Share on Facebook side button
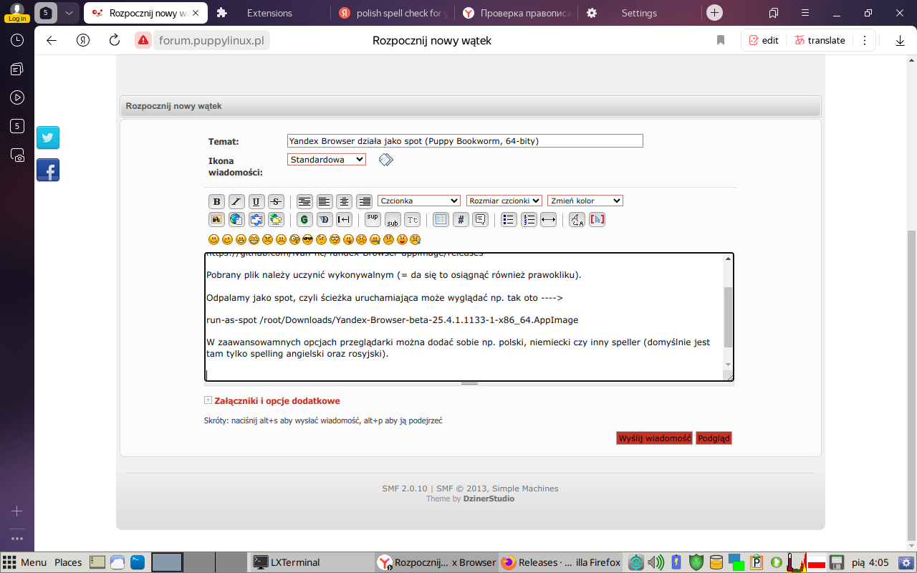Image resolution: width=917 pixels, height=573 pixels. click(x=48, y=170)
